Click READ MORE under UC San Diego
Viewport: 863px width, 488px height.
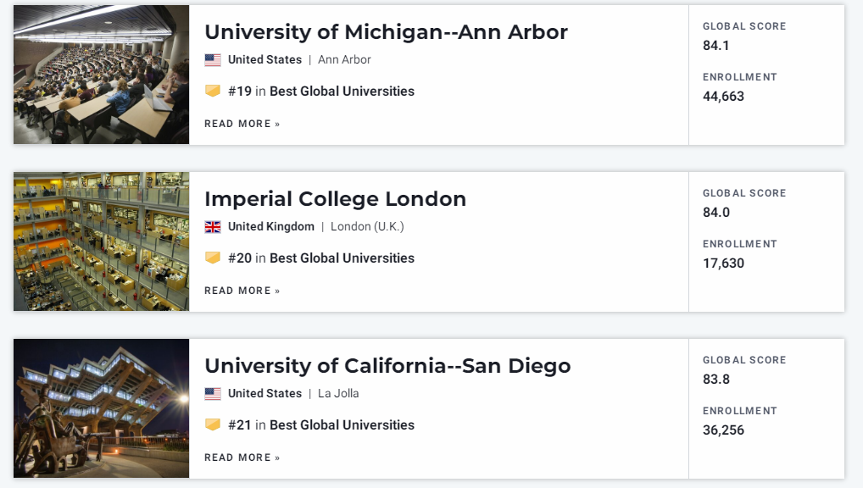(242, 457)
